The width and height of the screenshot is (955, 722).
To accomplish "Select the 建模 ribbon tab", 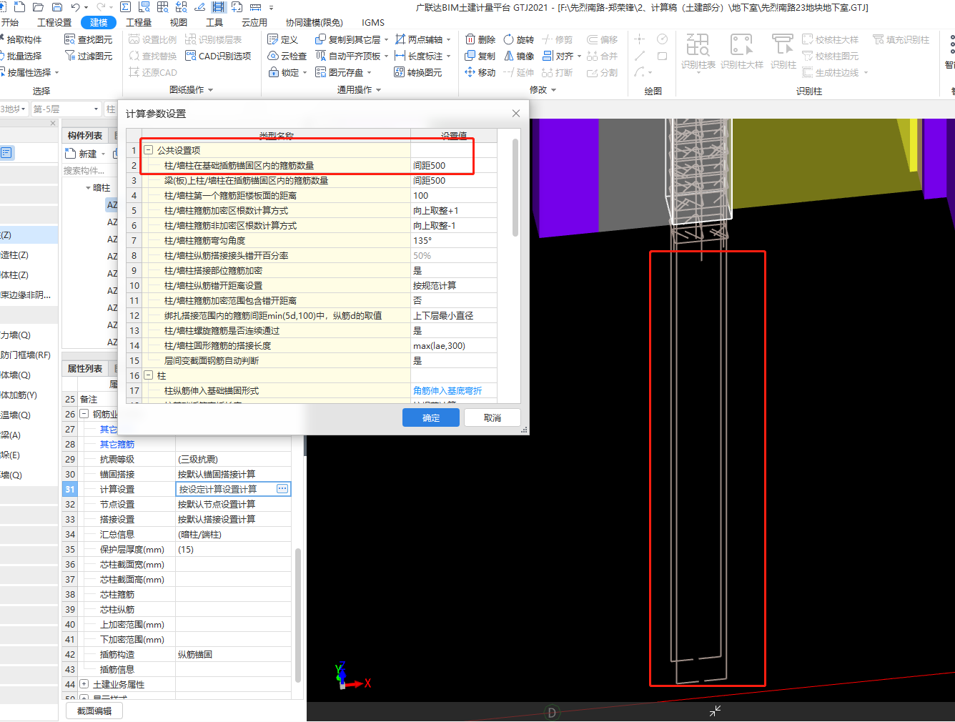I will click(99, 22).
